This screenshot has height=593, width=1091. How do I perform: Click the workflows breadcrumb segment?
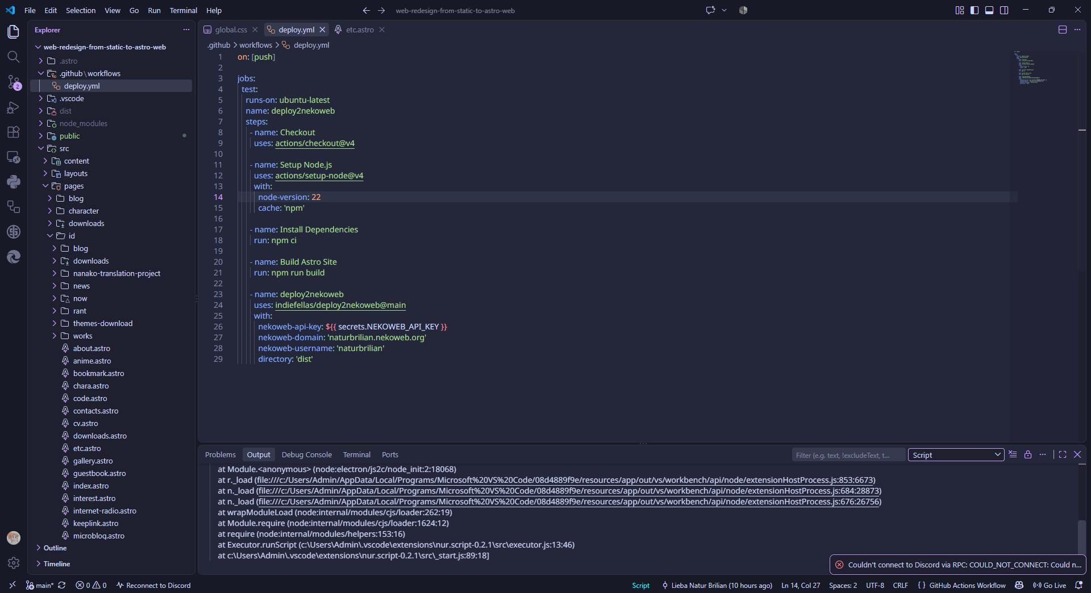click(x=256, y=45)
